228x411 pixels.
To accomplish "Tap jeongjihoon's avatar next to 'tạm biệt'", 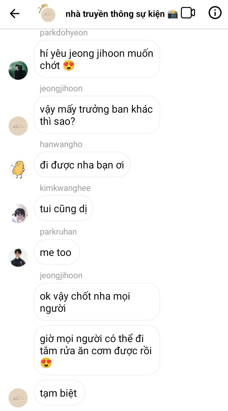I will tap(18, 398).
